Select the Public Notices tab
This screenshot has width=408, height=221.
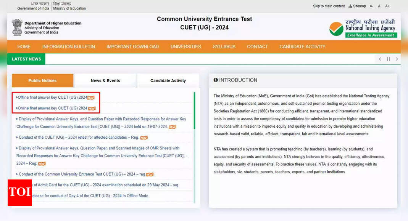42,80
